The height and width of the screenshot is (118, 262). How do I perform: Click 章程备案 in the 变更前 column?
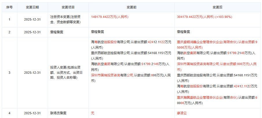97,32
